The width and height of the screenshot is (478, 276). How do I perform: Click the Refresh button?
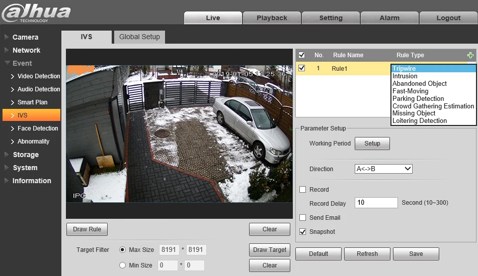tap(367, 254)
